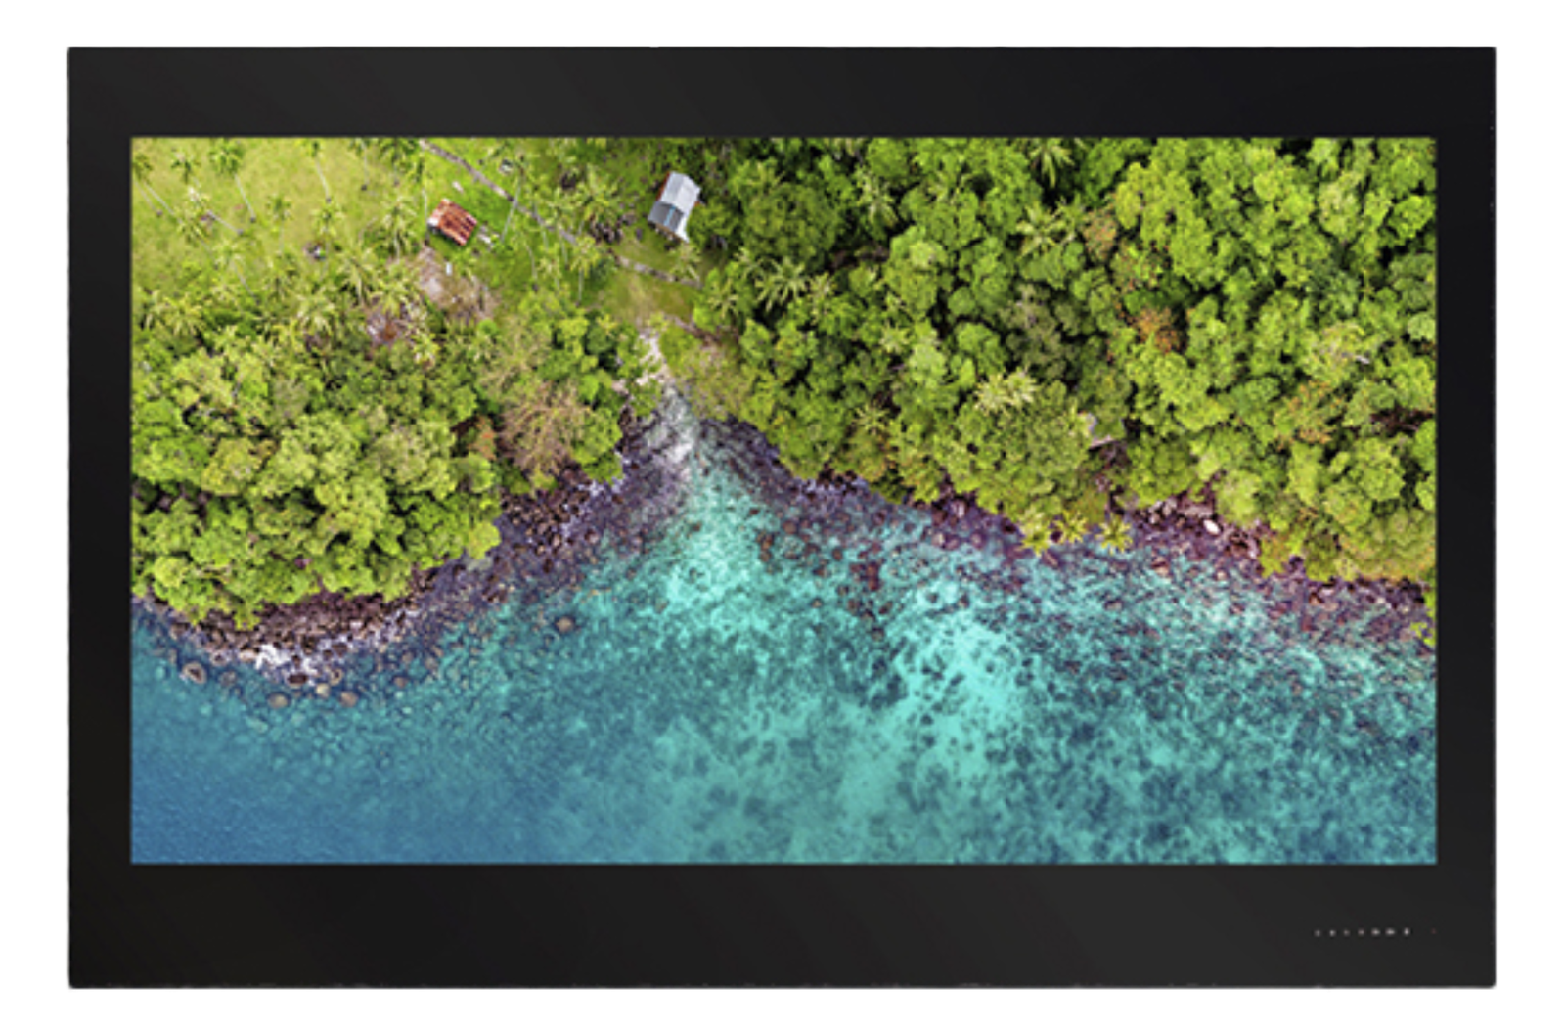Click the red-roofed hut in the photo

(x=453, y=222)
